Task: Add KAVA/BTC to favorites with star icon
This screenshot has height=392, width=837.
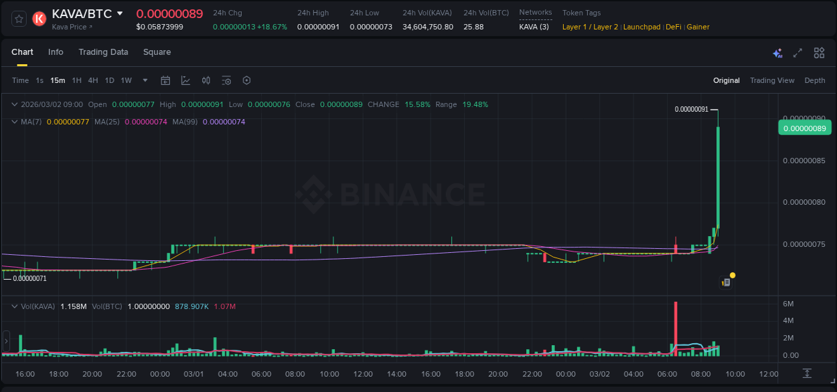Action: pos(18,18)
